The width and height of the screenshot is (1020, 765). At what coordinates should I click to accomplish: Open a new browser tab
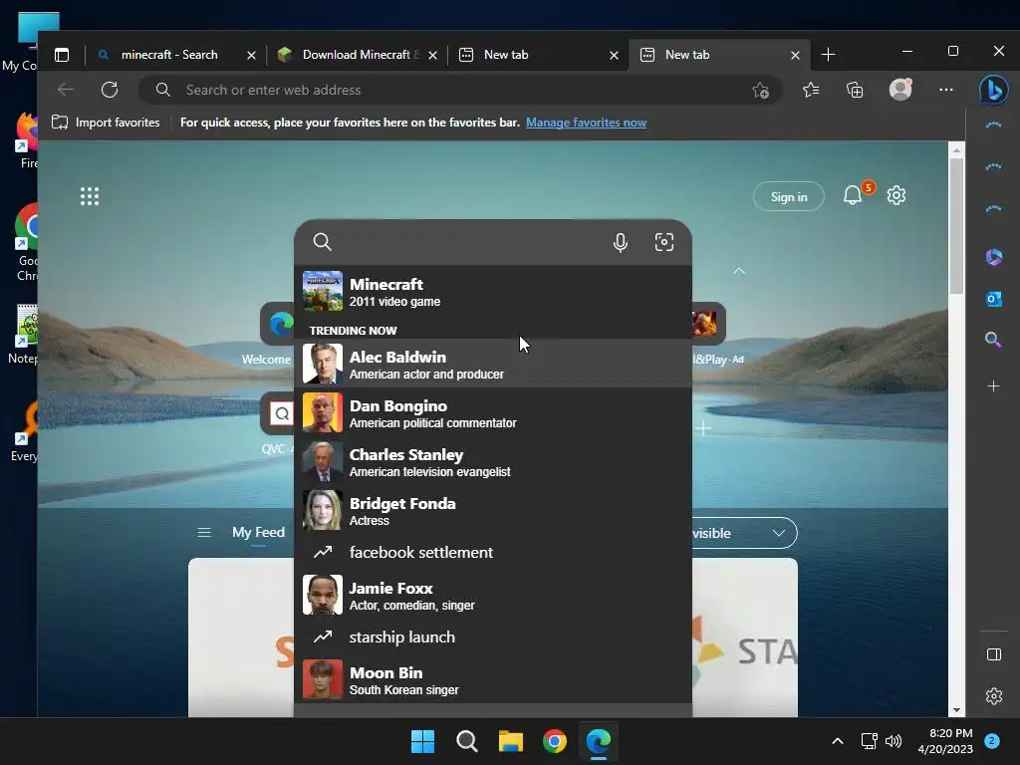click(828, 55)
